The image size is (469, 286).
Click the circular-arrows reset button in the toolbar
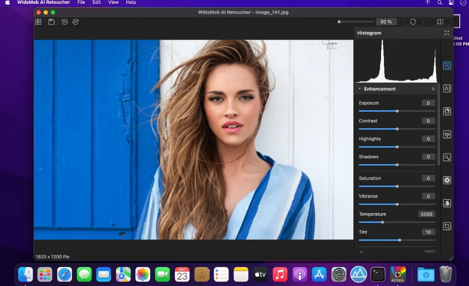(x=413, y=22)
